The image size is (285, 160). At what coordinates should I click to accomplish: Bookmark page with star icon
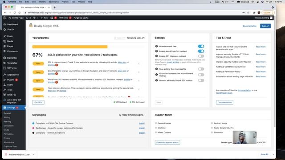[248, 12]
